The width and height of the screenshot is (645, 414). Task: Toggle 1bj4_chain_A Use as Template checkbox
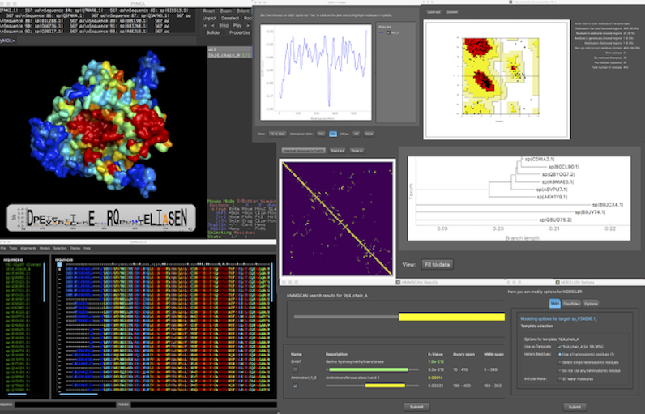click(x=559, y=347)
